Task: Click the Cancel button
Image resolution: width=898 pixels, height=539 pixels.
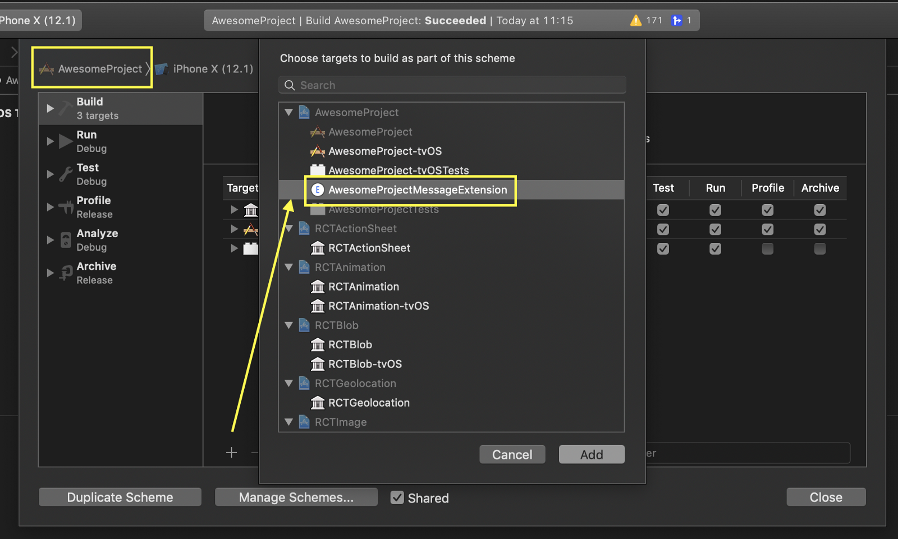Action: pos(512,454)
